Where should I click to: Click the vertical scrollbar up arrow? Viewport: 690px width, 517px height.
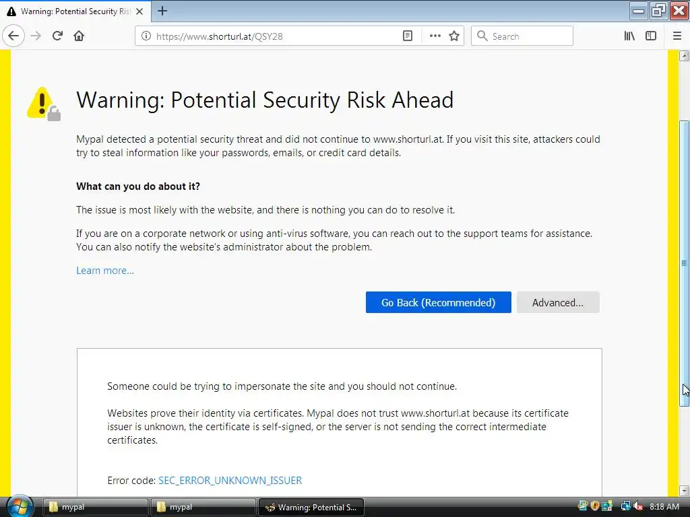pos(685,55)
